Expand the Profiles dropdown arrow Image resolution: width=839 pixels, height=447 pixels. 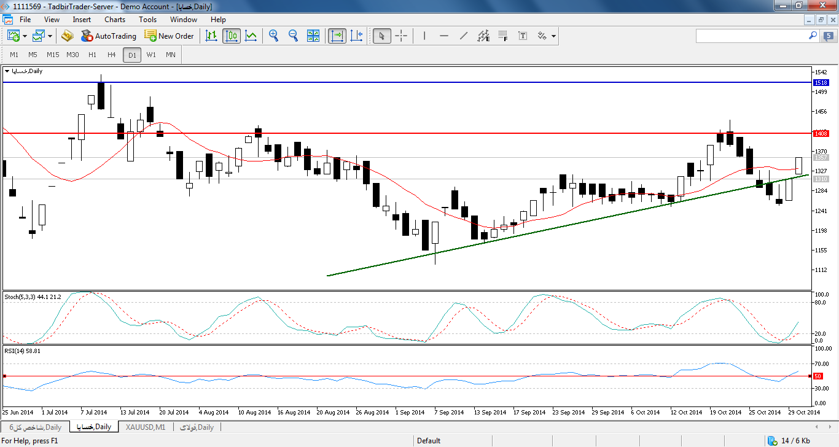click(x=50, y=36)
